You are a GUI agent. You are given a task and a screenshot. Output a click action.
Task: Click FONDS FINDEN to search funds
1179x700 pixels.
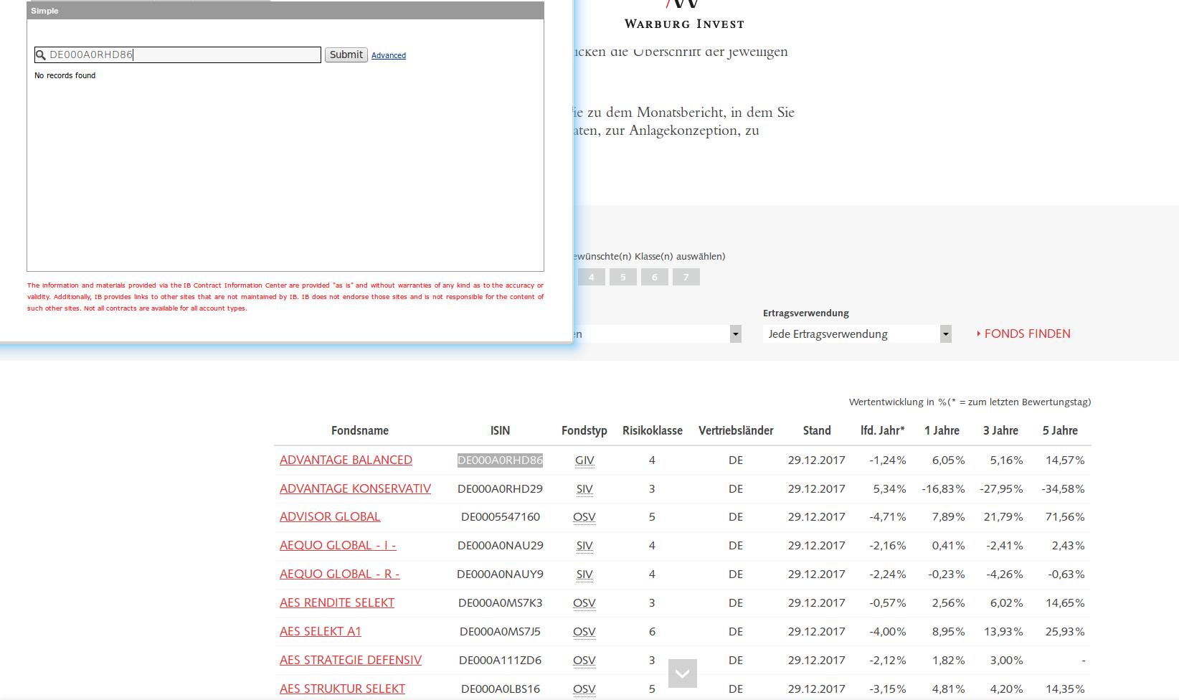coord(1027,334)
